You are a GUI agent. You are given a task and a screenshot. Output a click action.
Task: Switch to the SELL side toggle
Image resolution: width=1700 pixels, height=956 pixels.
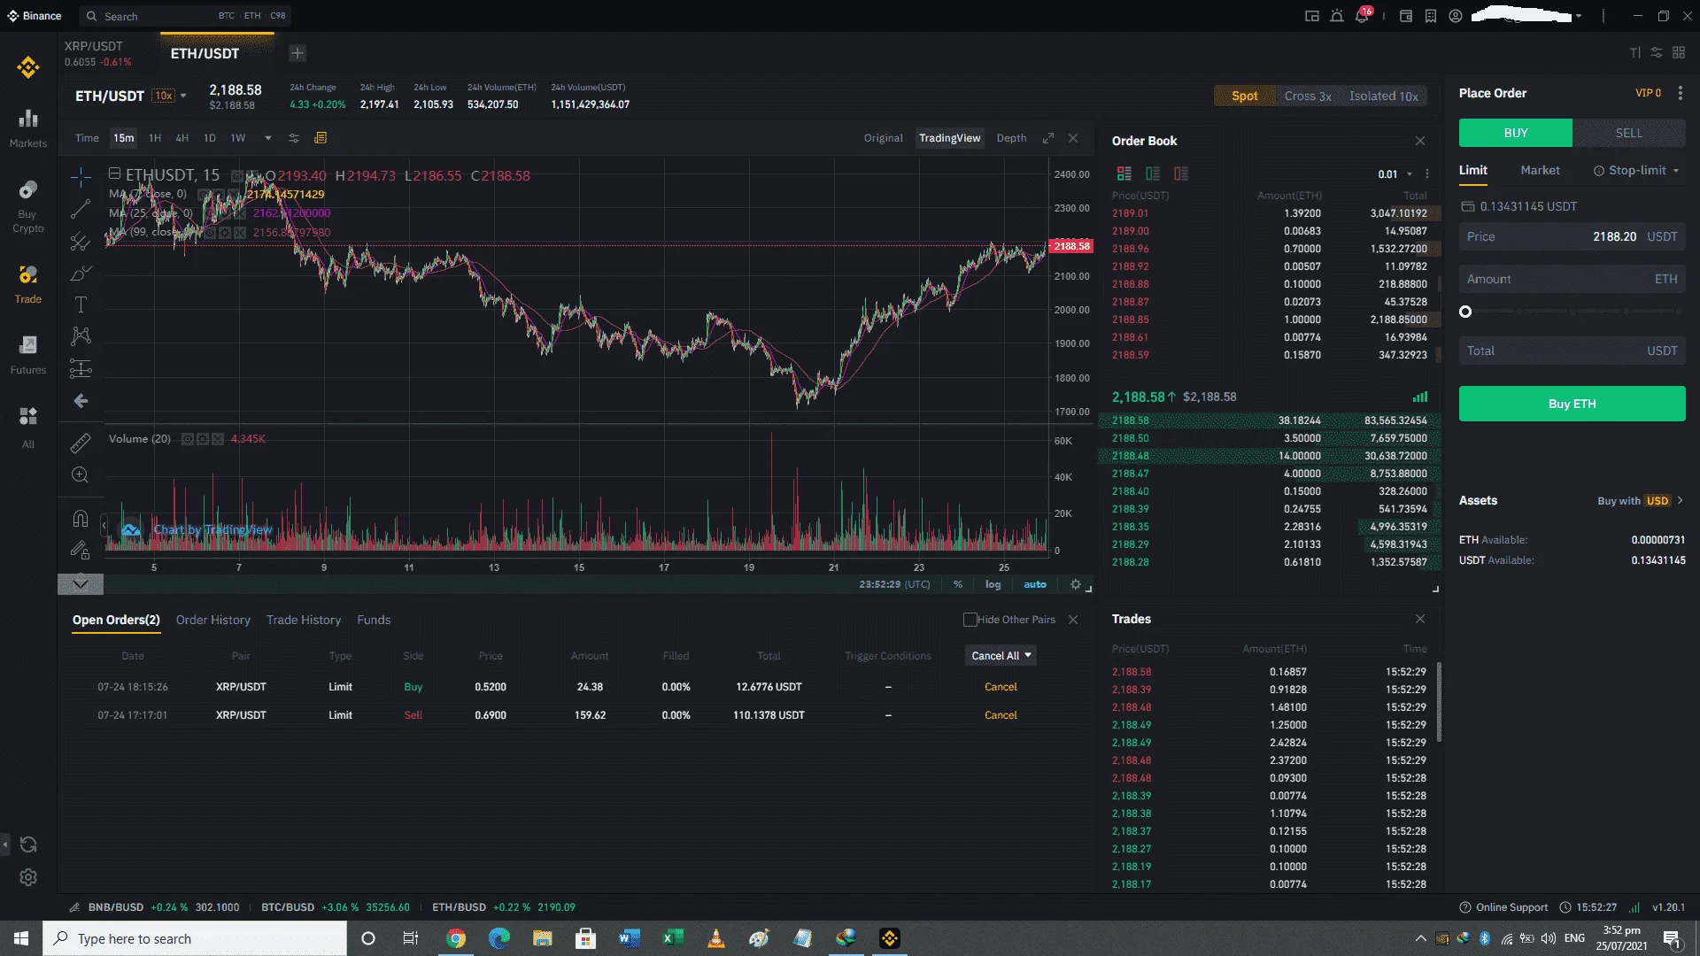1629,133
